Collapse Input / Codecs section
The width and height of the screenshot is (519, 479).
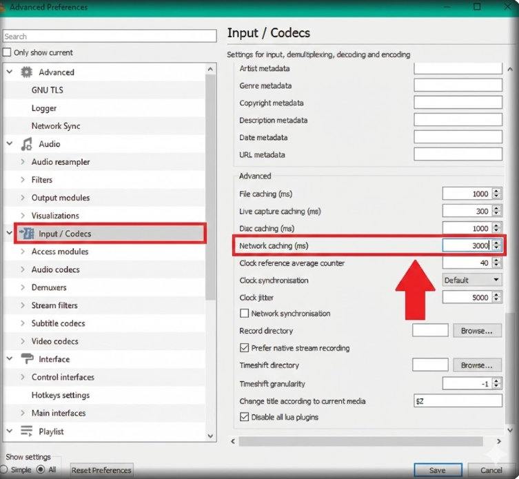pyautogui.click(x=10, y=233)
